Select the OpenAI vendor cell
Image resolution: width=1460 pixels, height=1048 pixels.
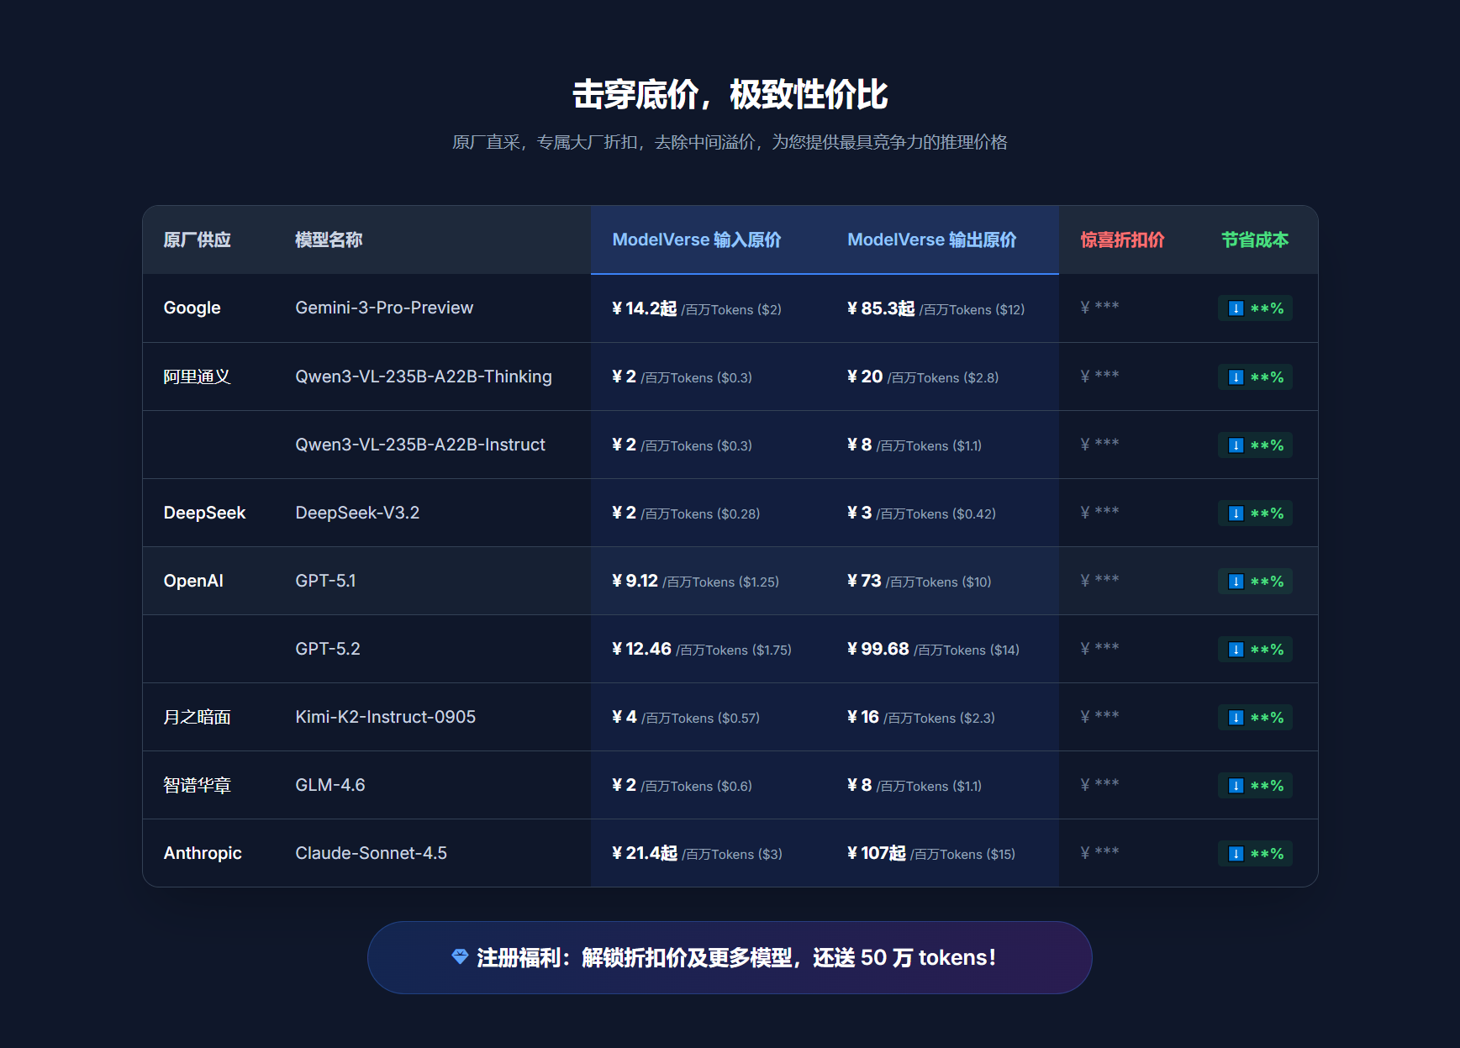(193, 581)
